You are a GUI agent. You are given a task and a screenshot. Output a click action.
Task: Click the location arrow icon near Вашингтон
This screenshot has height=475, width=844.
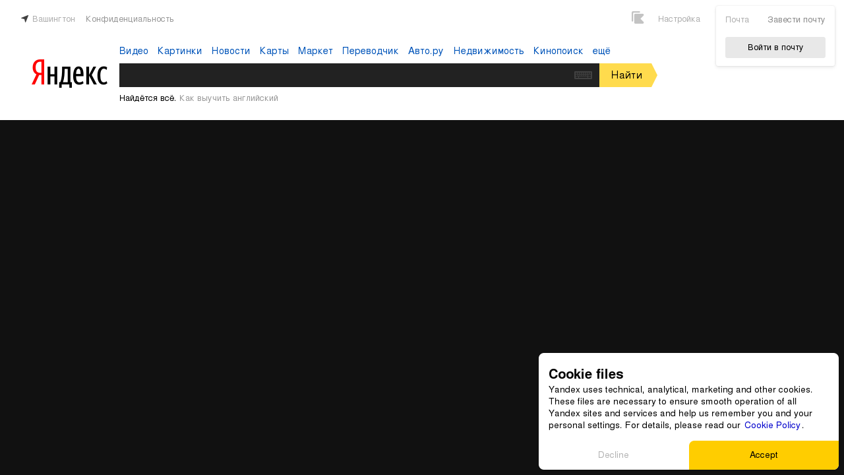pyautogui.click(x=24, y=18)
